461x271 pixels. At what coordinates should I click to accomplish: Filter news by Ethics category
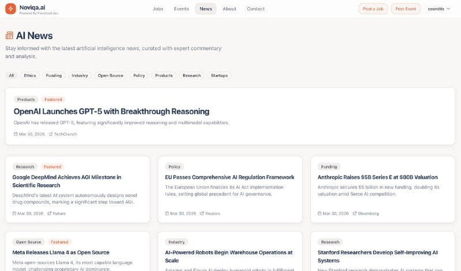30,75
